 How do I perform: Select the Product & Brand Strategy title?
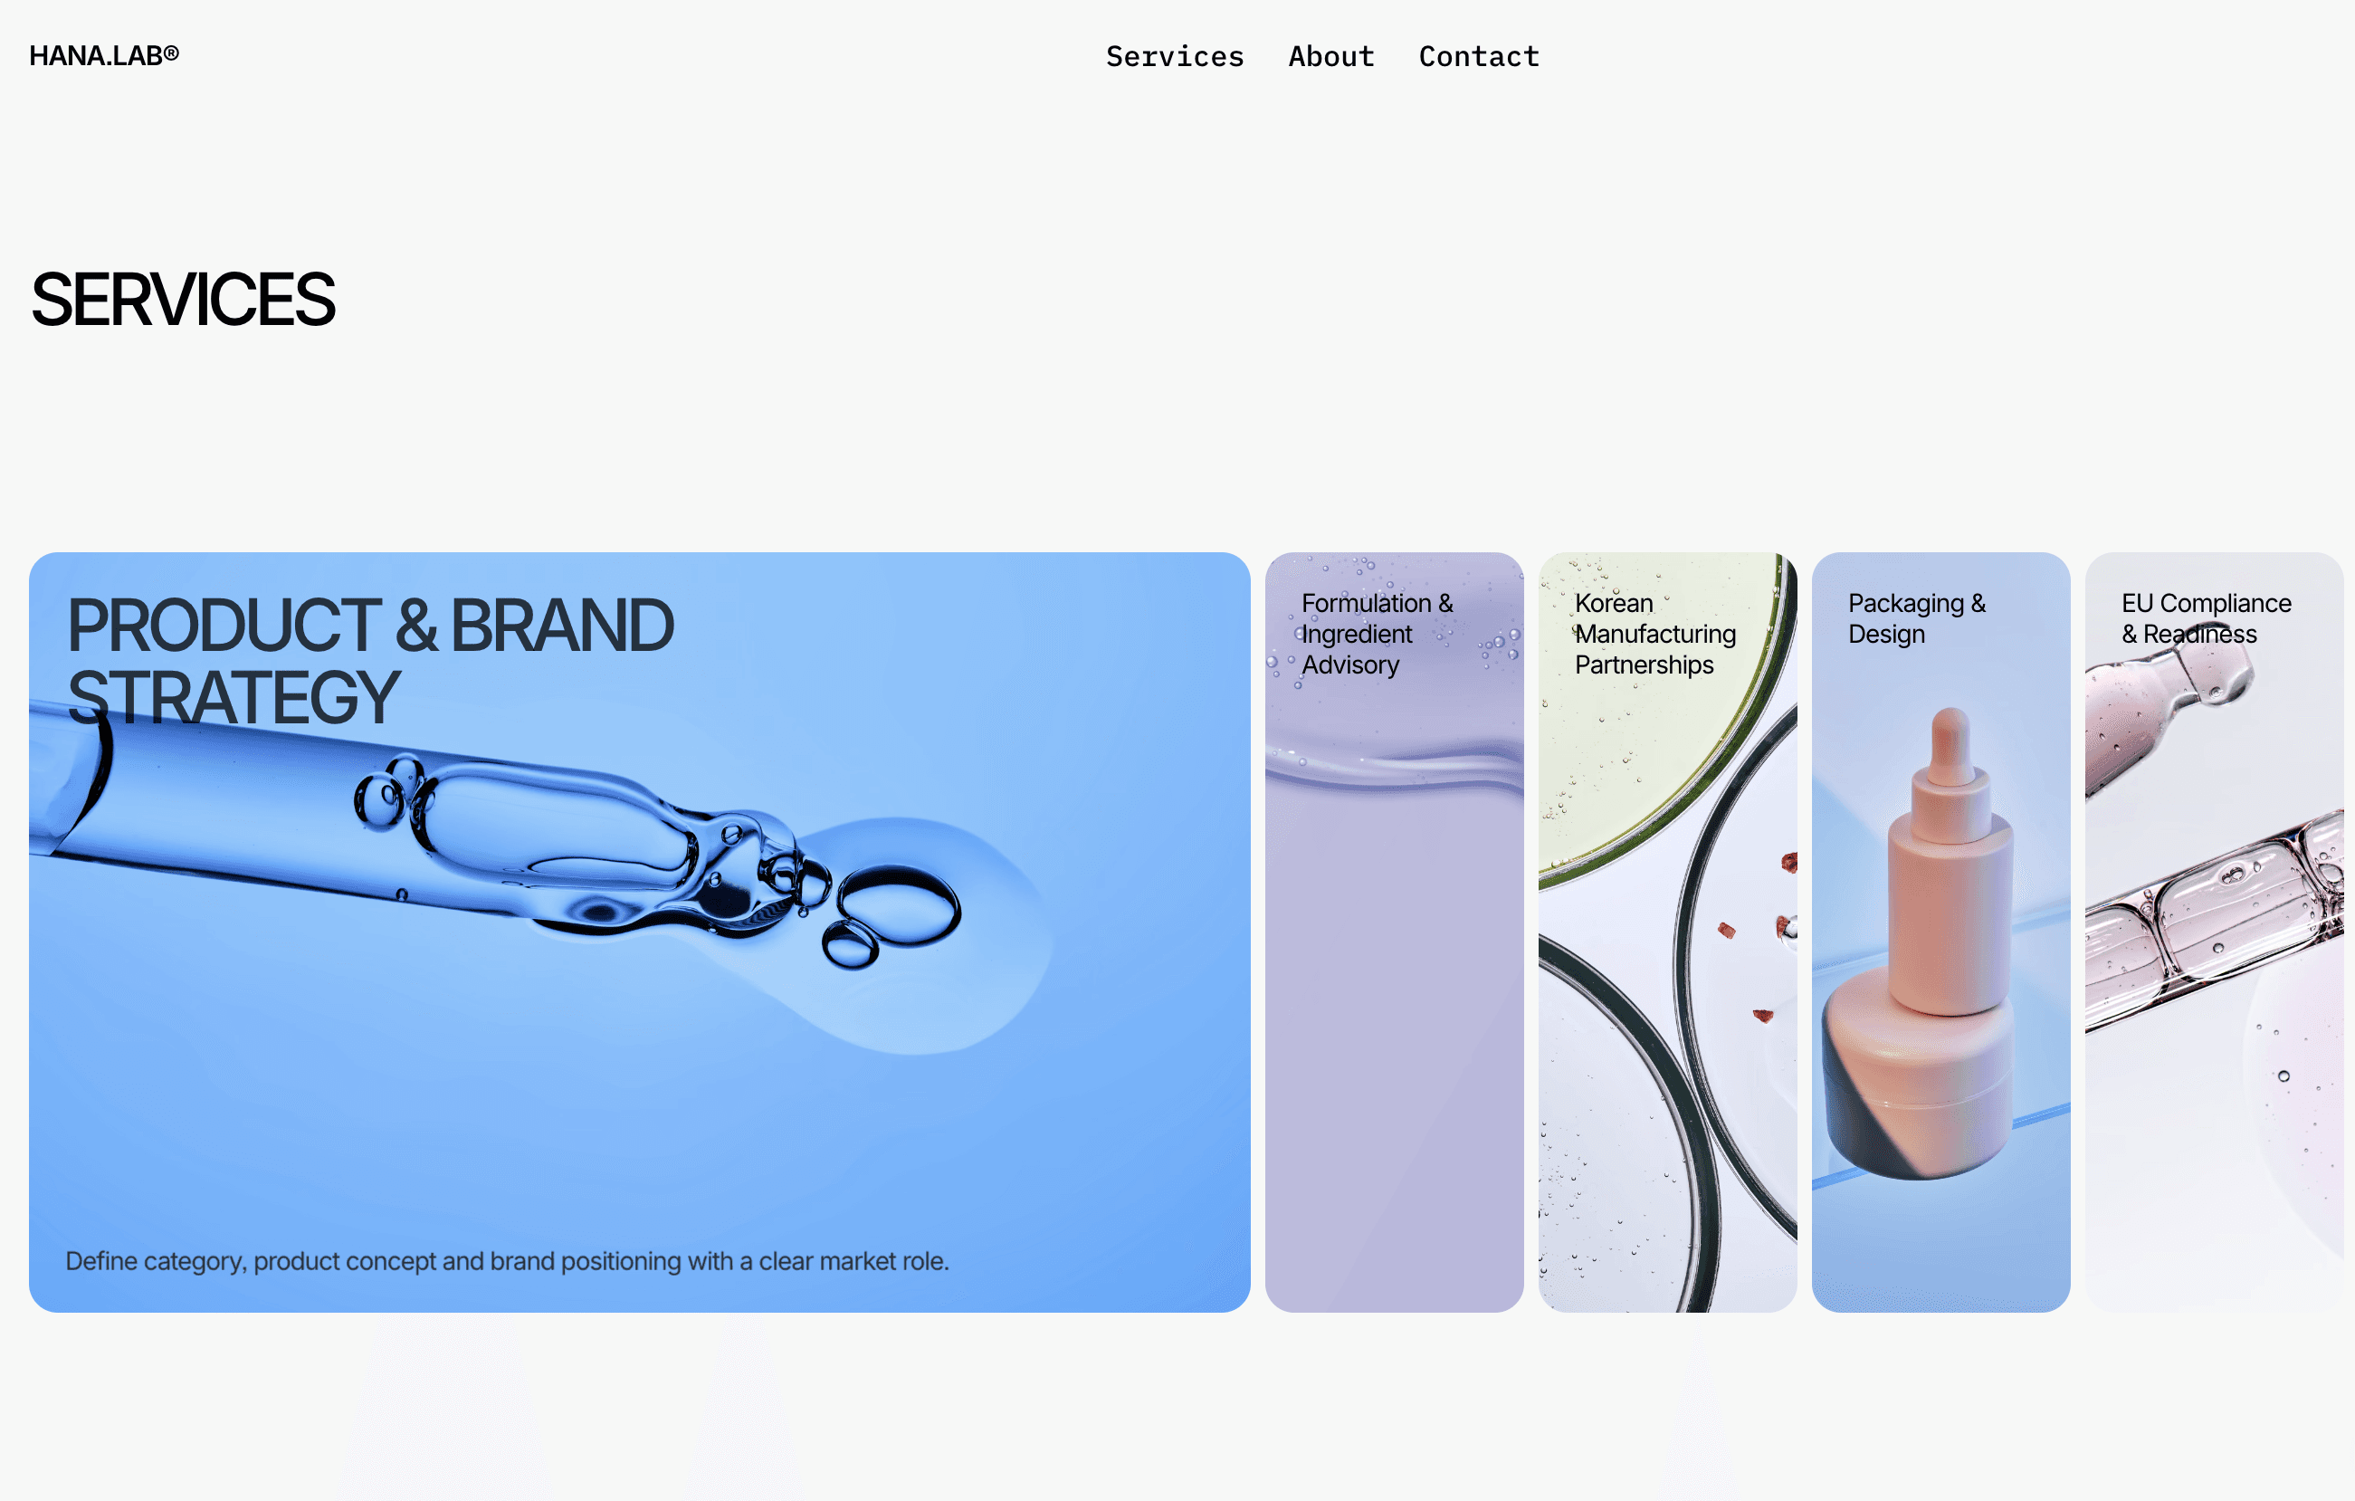[369, 661]
